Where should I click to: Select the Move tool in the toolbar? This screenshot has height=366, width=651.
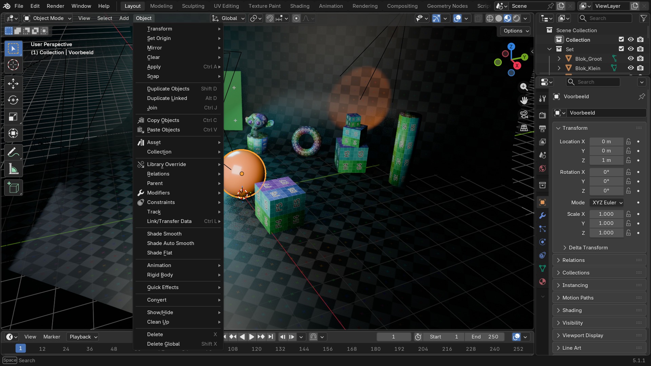13,83
